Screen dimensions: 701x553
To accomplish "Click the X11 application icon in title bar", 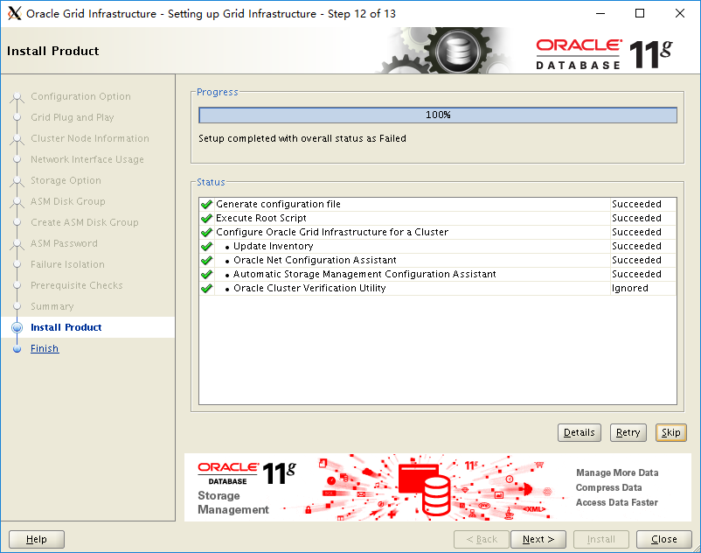I will click(14, 13).
